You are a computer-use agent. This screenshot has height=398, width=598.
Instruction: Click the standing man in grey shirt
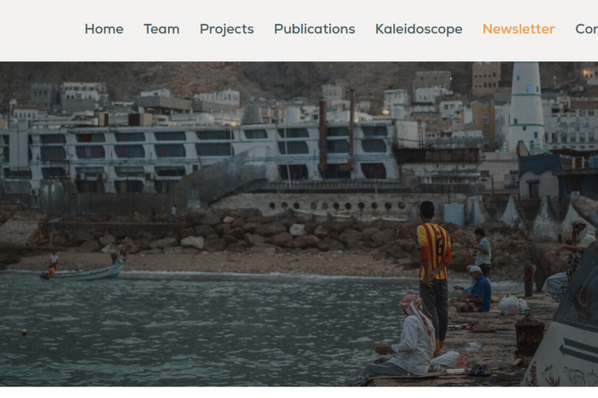click(x=483, y=252)
